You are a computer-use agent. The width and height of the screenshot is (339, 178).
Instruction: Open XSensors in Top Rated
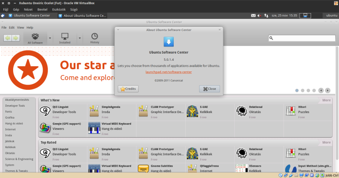259,168
